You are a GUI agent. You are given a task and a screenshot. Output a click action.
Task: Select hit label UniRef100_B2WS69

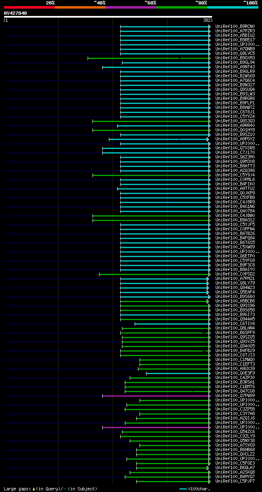click(235, 76)
